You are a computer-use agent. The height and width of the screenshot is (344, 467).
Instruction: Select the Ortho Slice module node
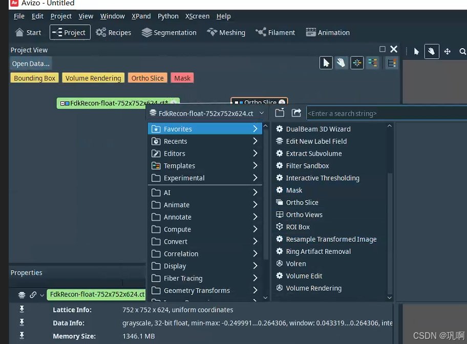click(x=260, y=101)
